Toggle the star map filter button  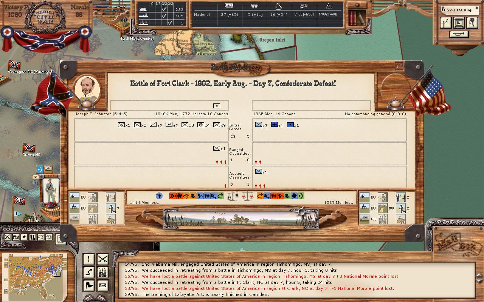coord(24,237)
